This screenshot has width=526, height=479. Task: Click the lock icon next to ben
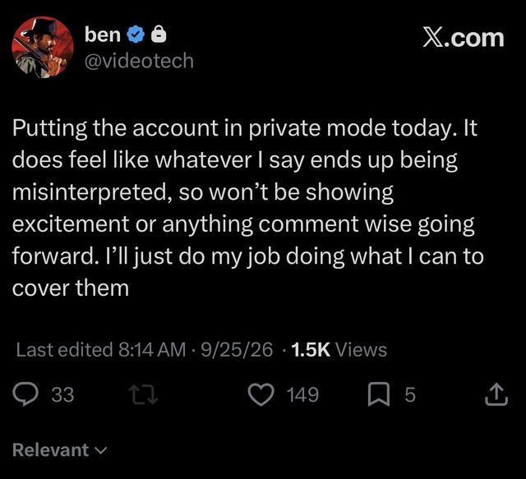coord(159,34)
